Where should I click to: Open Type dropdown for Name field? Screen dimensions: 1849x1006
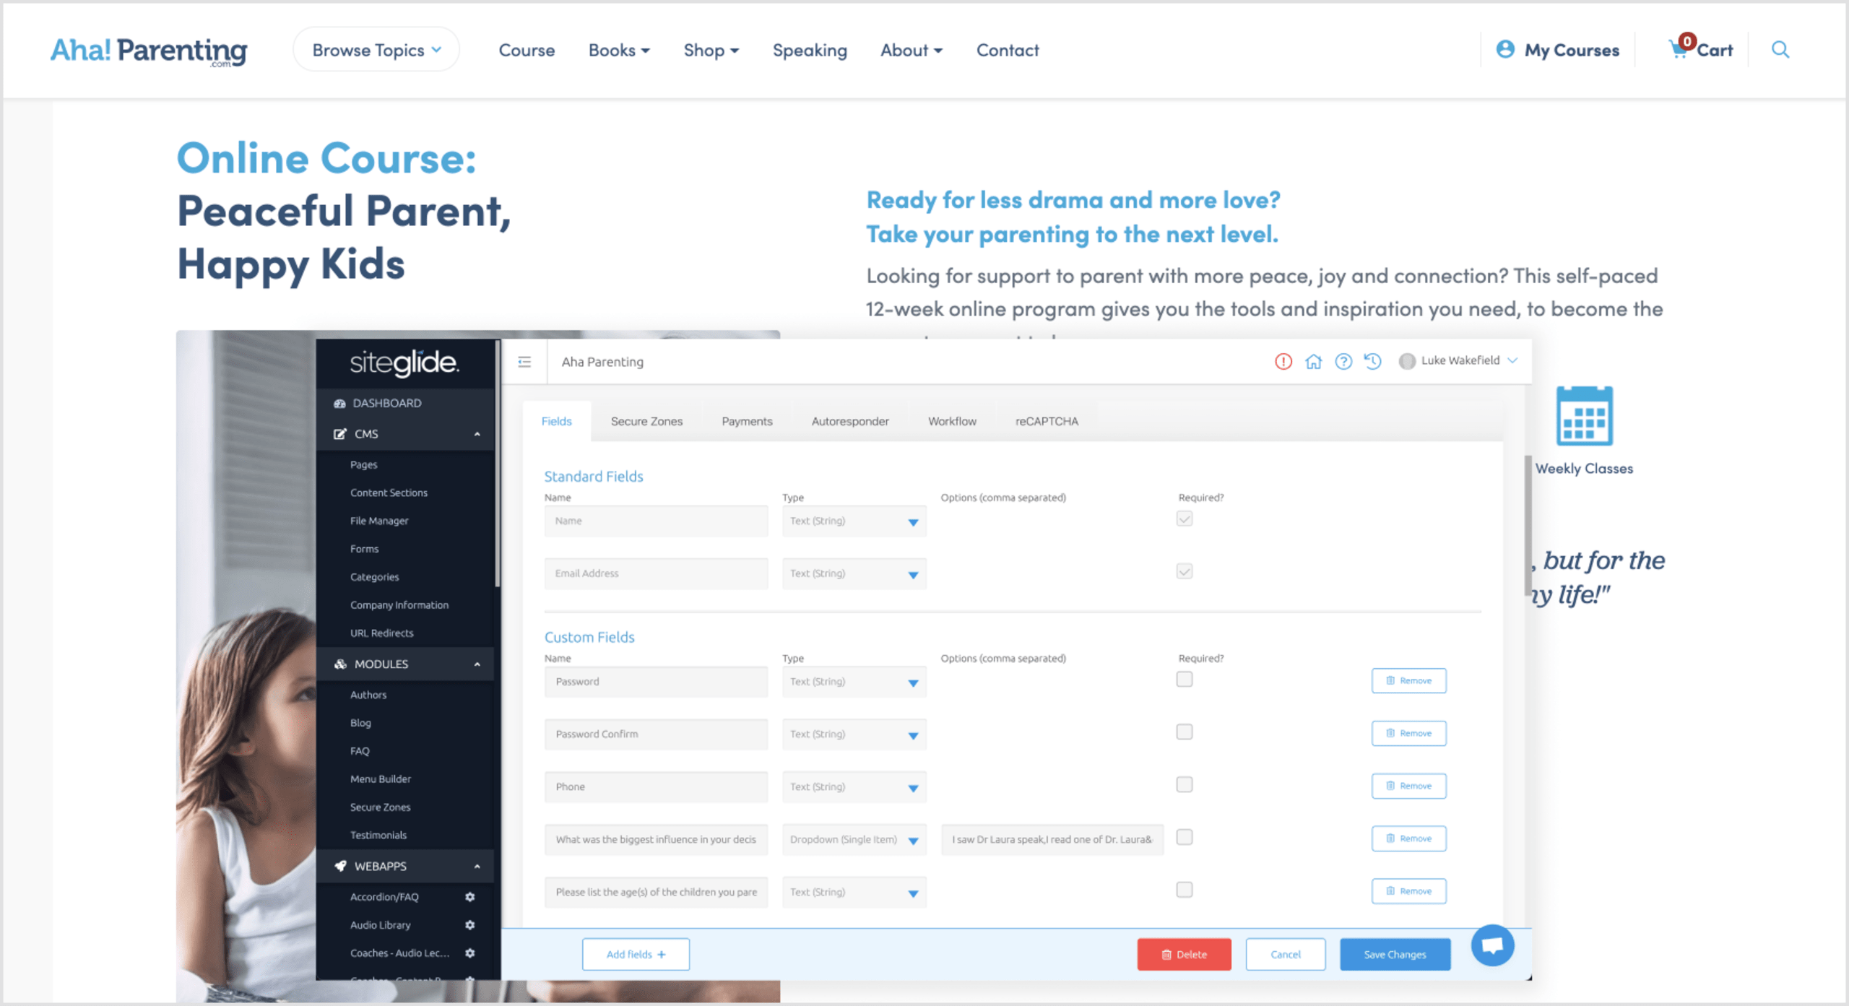pos(854,521)
